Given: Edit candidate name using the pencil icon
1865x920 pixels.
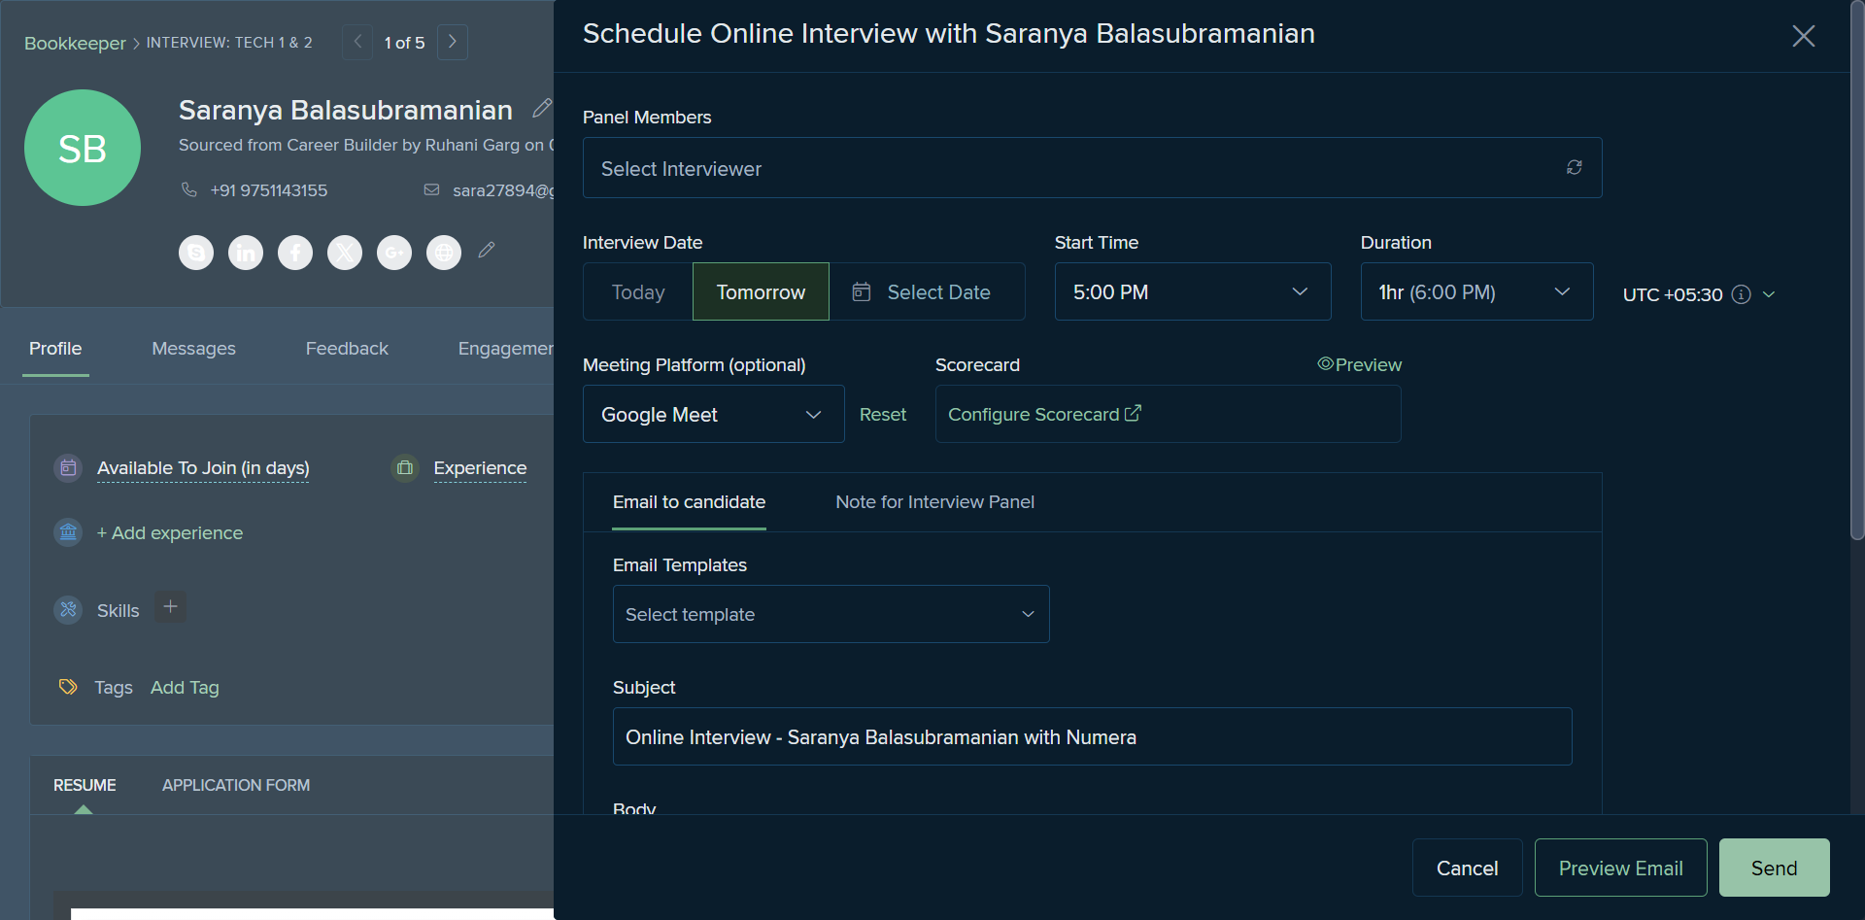Looking at the screenshot, I should [542, 108].
